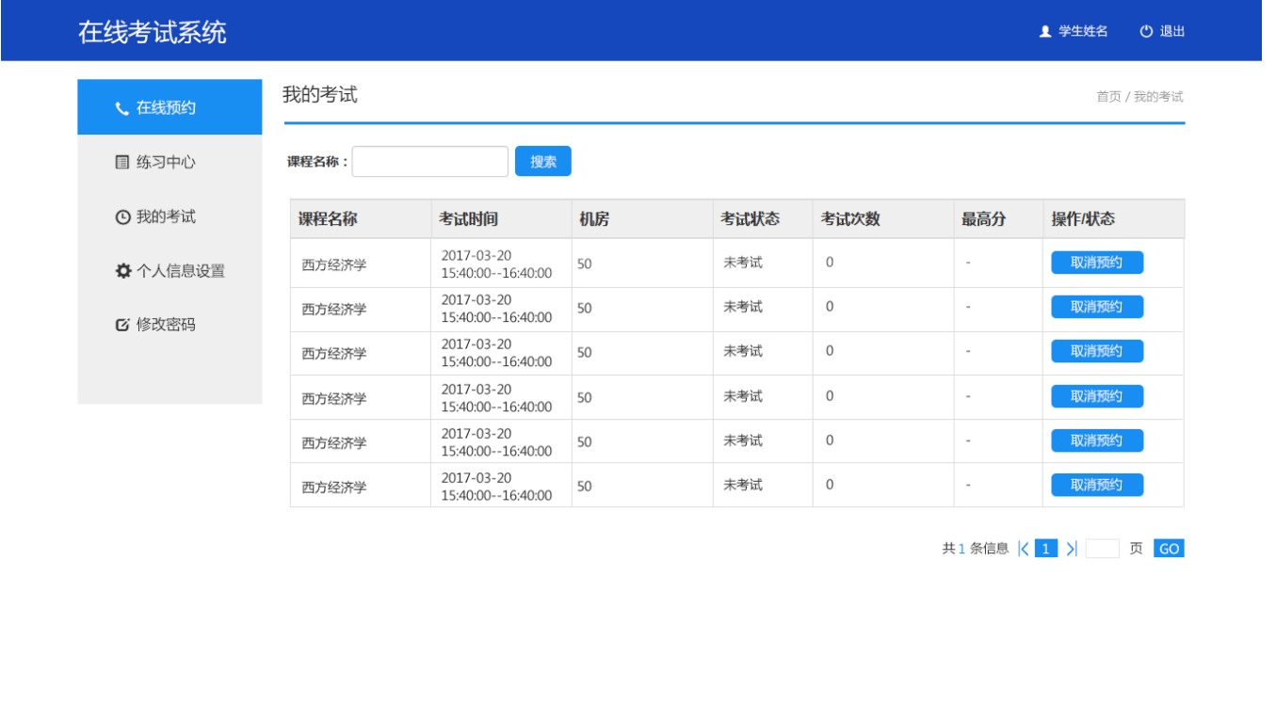Go to last page using pagination arrow
Screen dimensions: 1276x704
coord(1071,549)
